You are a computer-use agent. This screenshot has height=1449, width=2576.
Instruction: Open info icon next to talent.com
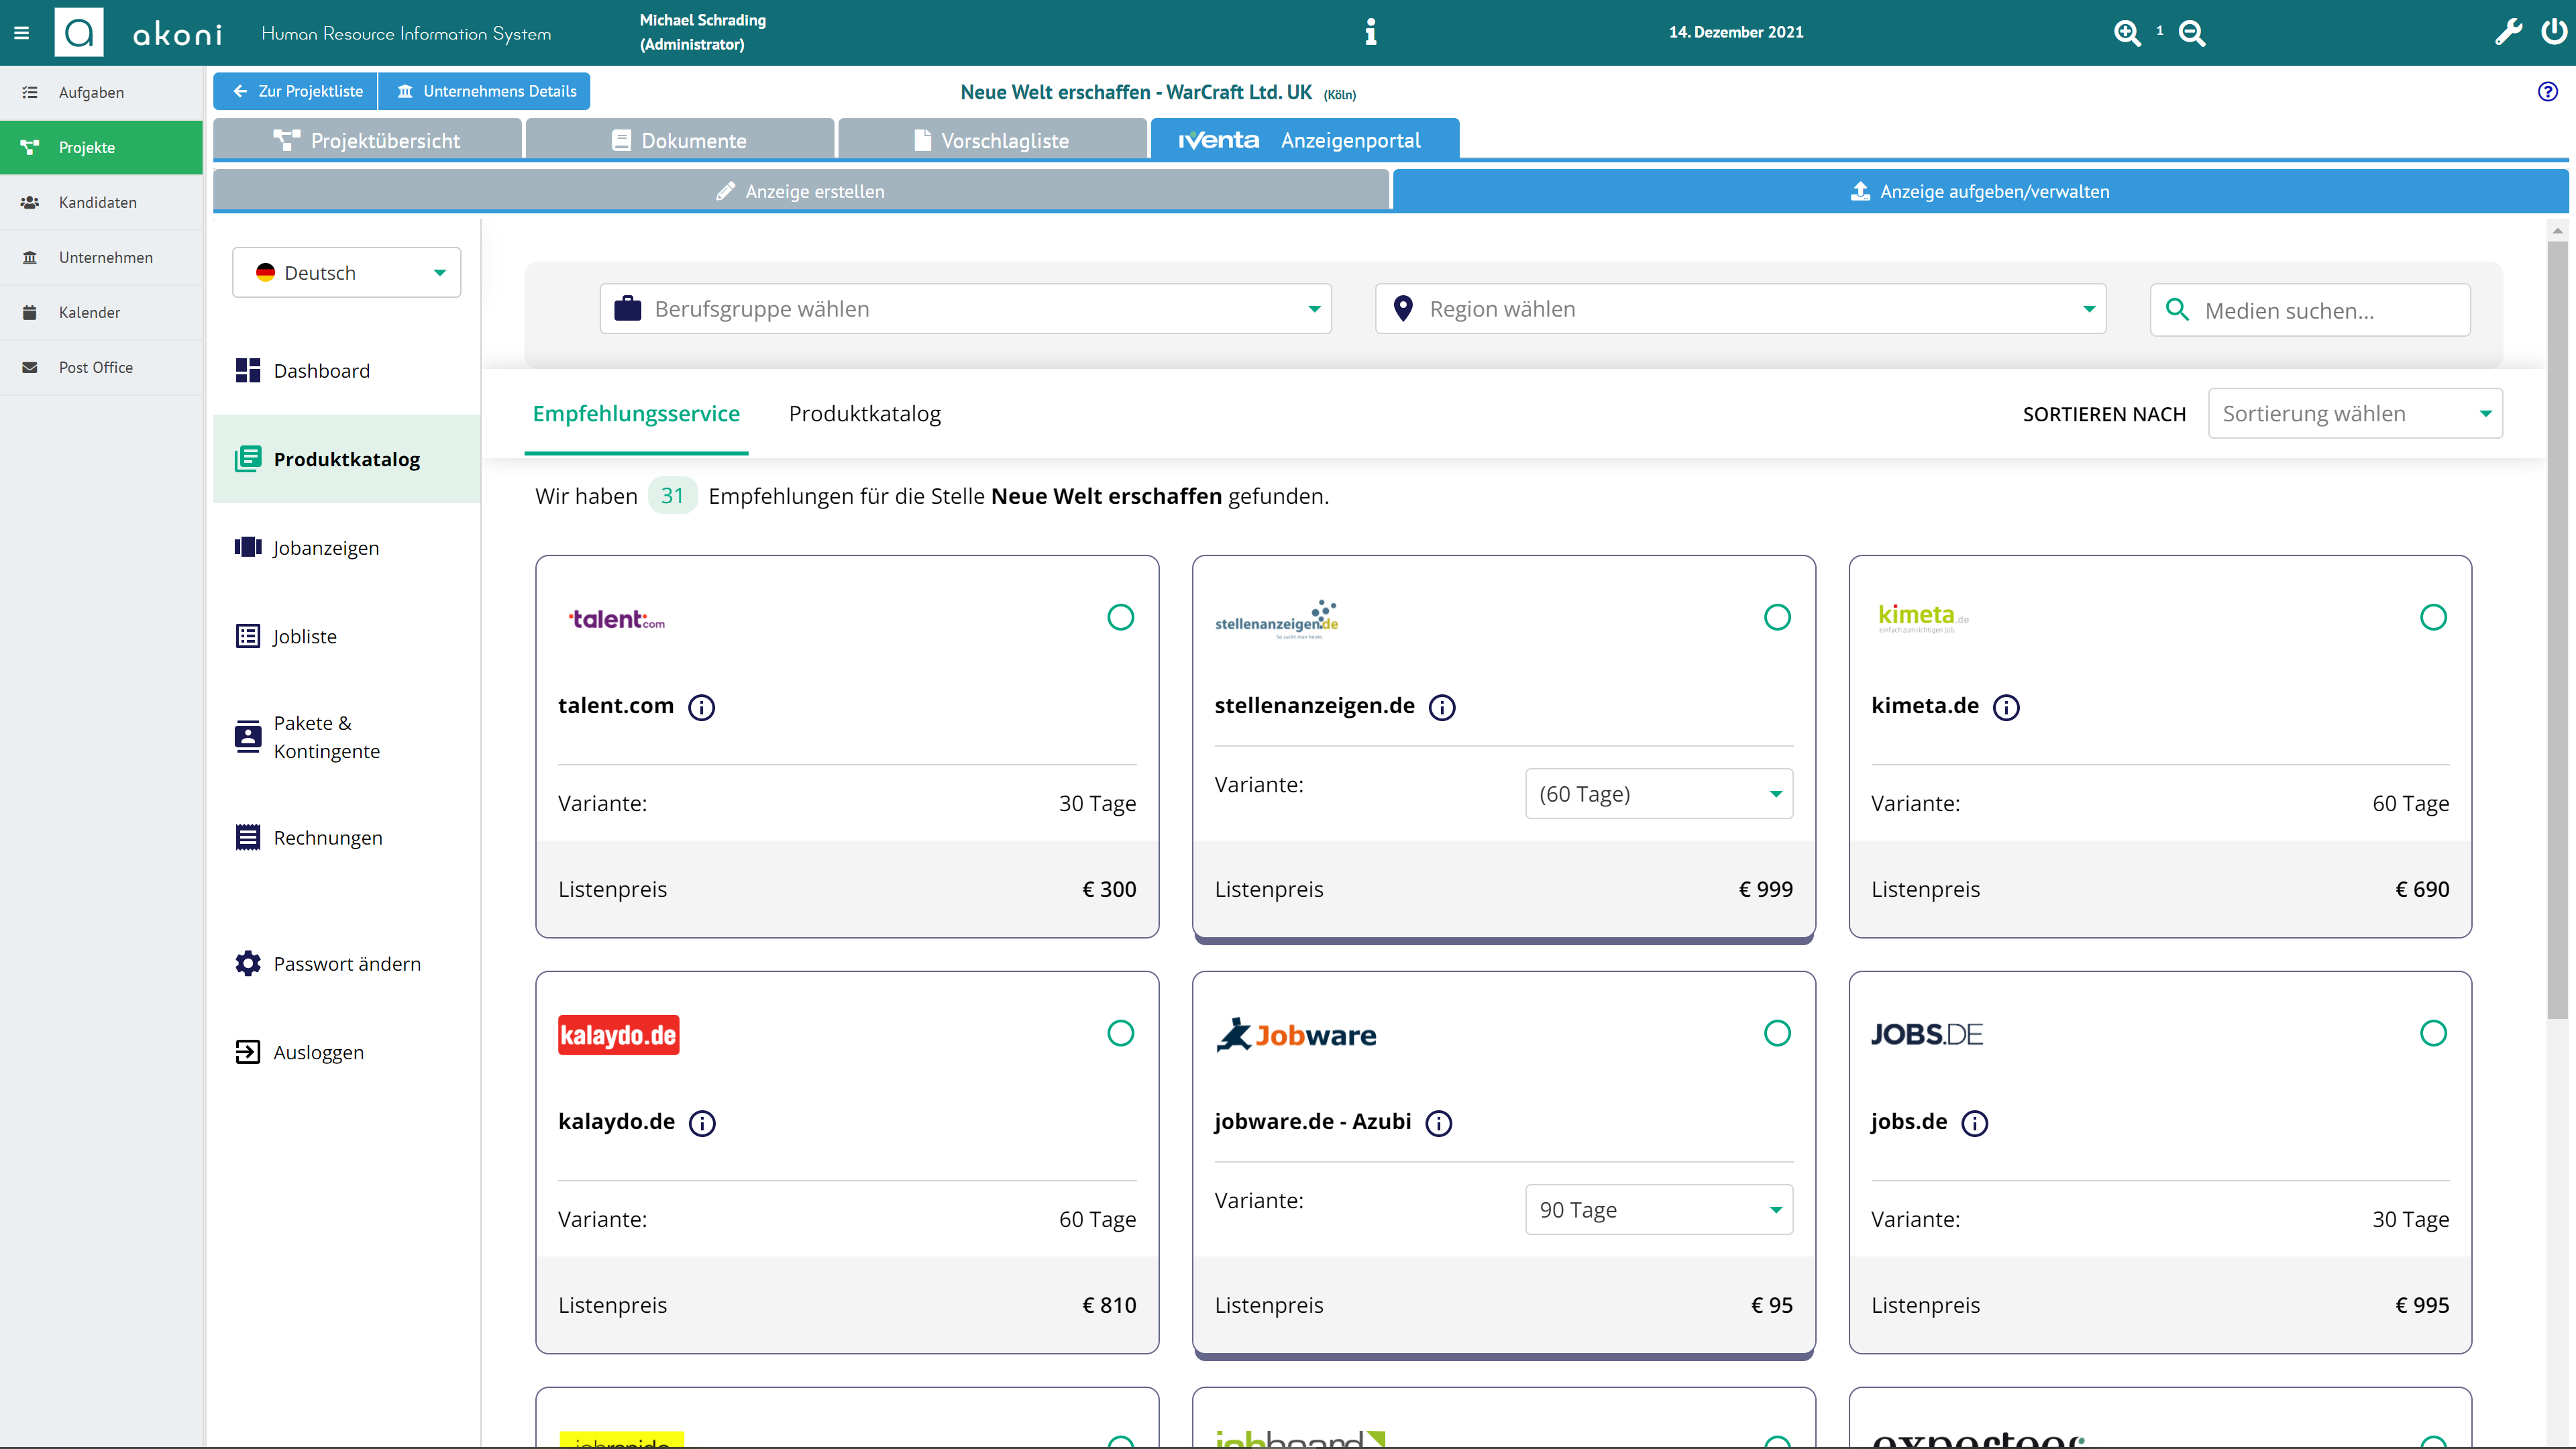tap(702, 707)
